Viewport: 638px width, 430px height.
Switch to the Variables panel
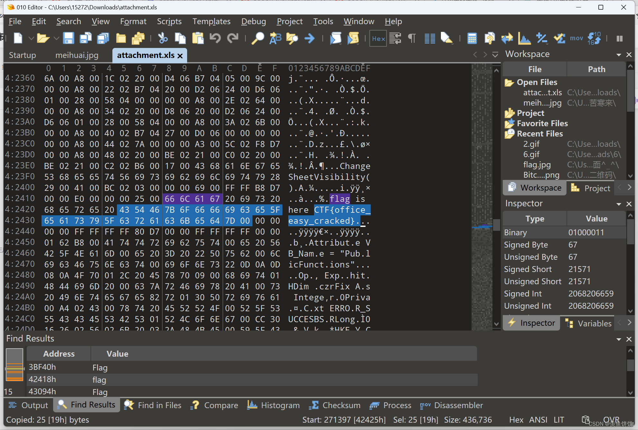595,323
